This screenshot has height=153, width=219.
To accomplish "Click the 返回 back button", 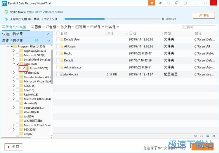I will click(x=13, y=147).
